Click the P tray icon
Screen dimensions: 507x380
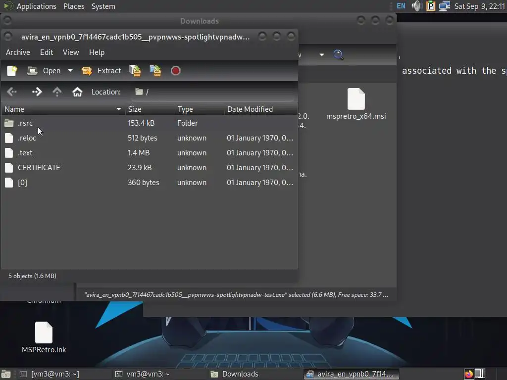tap(431, 6)
